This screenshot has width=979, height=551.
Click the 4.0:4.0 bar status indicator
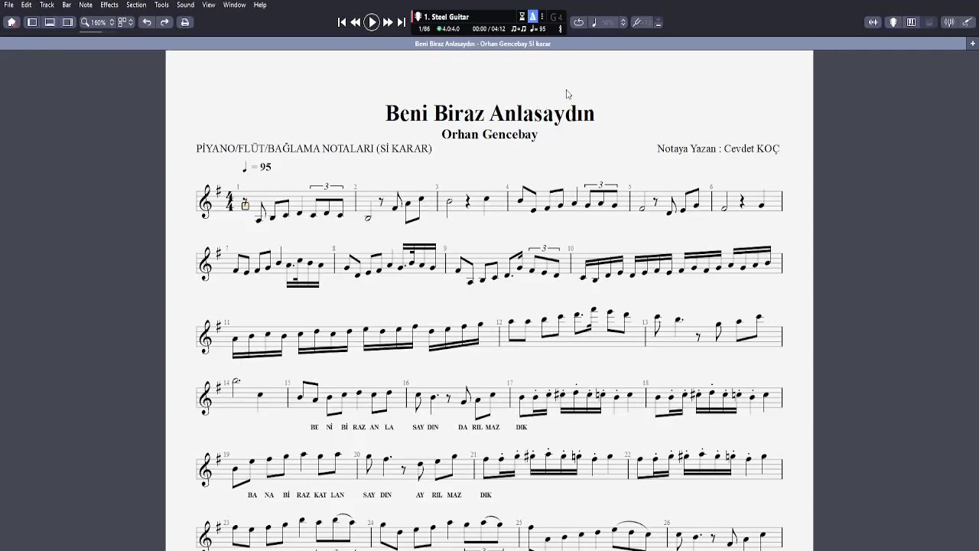click(x=448, y=29)
